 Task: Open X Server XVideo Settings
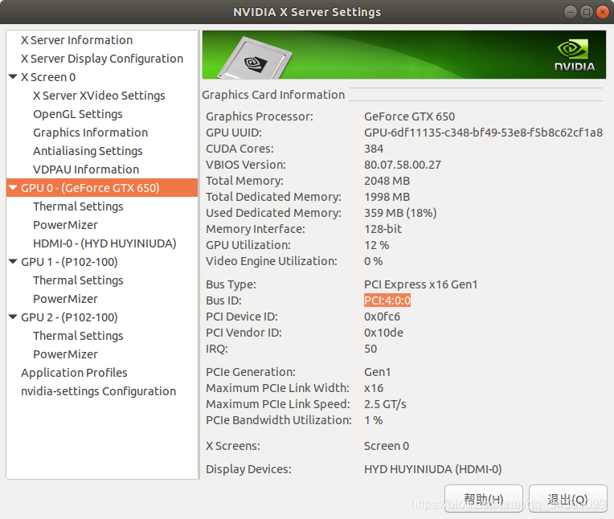[99, 96]
